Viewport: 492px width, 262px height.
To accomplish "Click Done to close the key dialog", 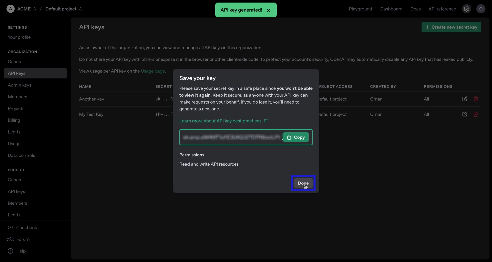I will (x=303, y=183).
